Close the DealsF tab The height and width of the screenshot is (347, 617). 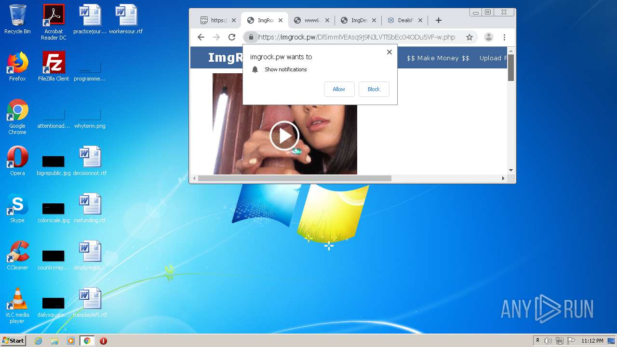[420, 20]
